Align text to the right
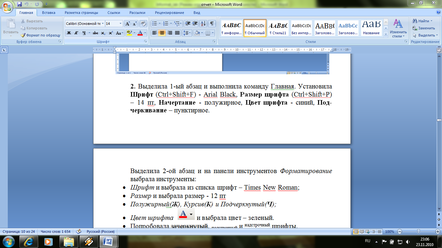 tap(170, 33)
